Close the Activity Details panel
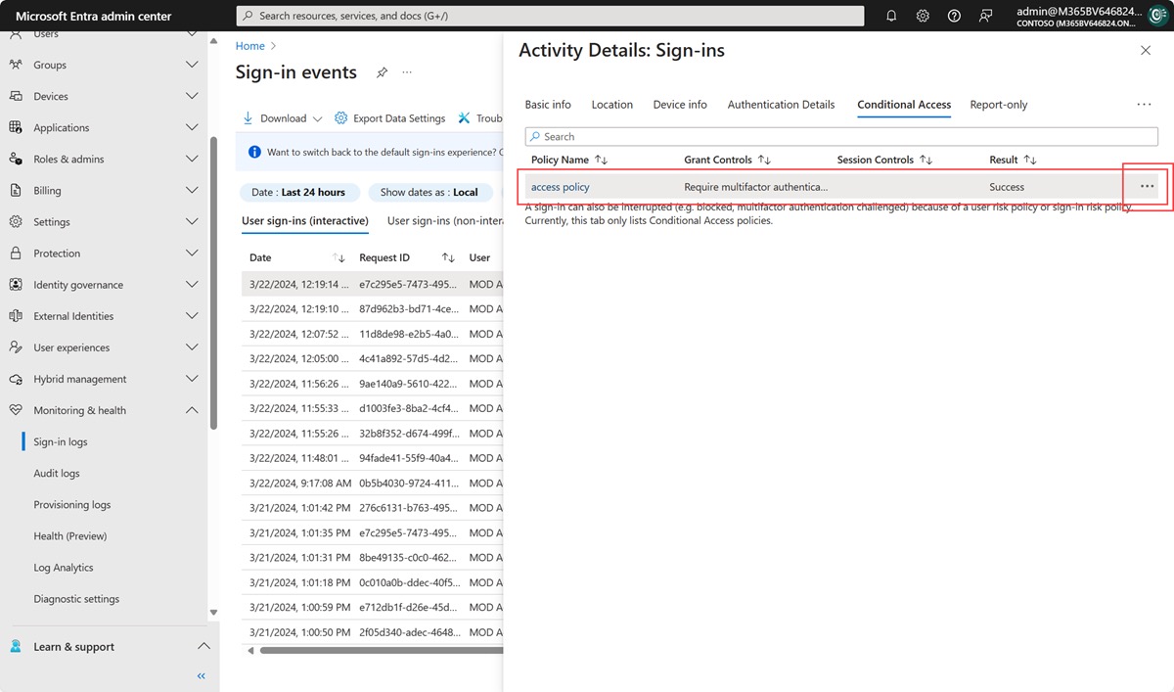The image size is (1174, 692). click(1146, 50)
